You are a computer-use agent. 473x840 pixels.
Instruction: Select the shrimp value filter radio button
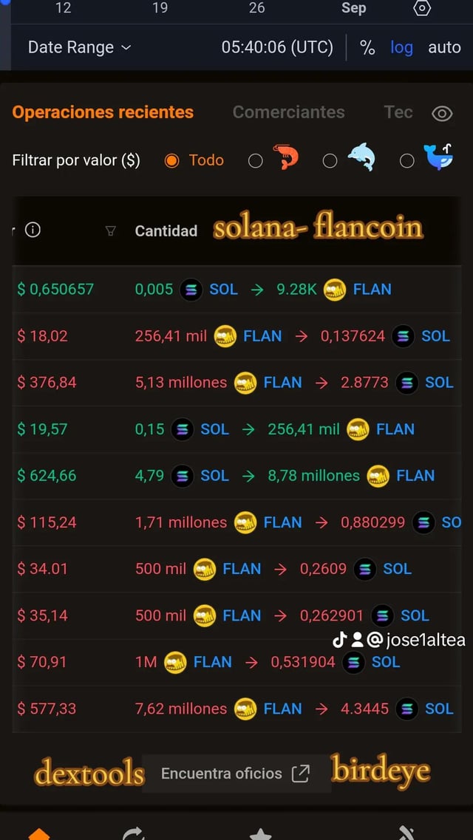(x=256, y=160)
